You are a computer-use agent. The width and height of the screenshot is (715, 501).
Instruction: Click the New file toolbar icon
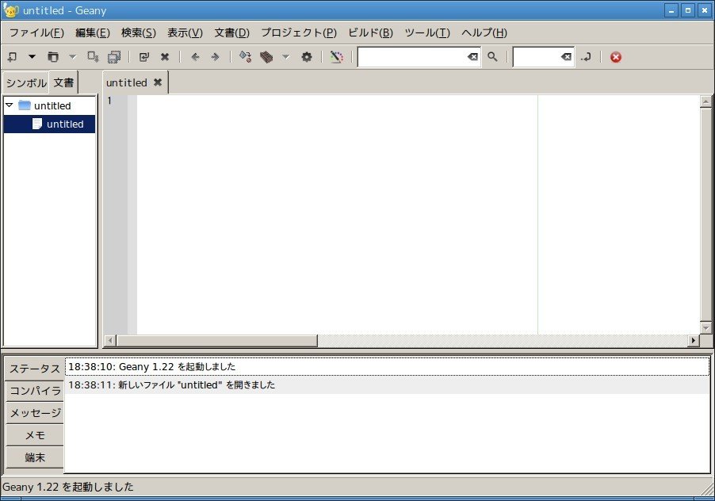[x=13, y=57]
